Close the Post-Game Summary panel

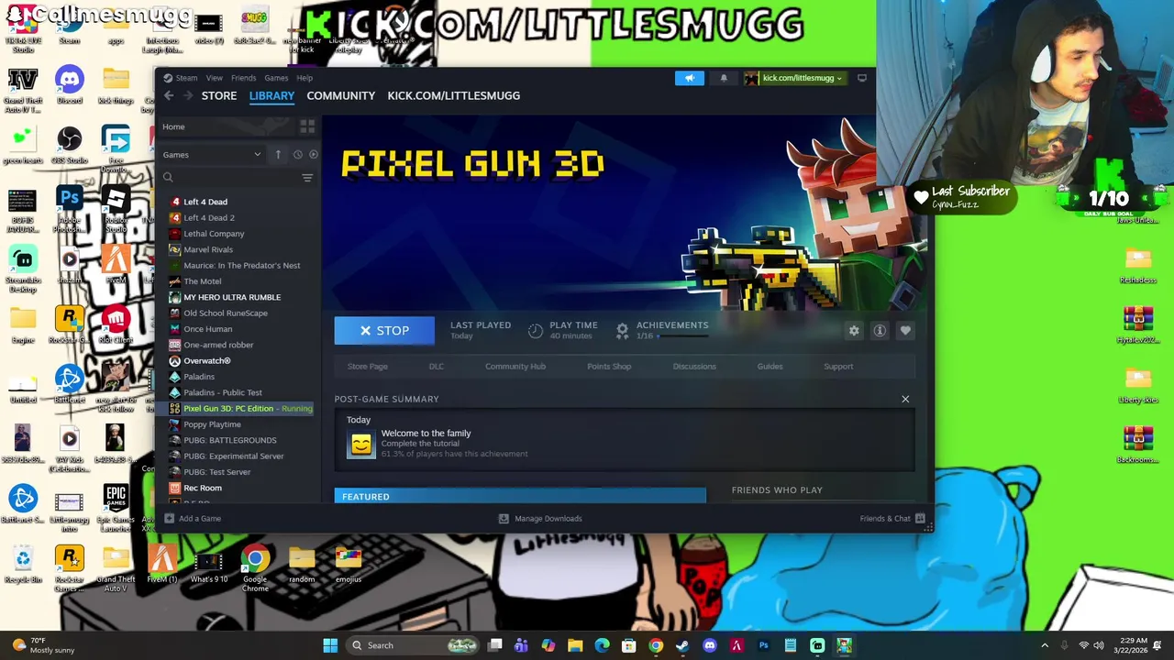tap(905, 399)
